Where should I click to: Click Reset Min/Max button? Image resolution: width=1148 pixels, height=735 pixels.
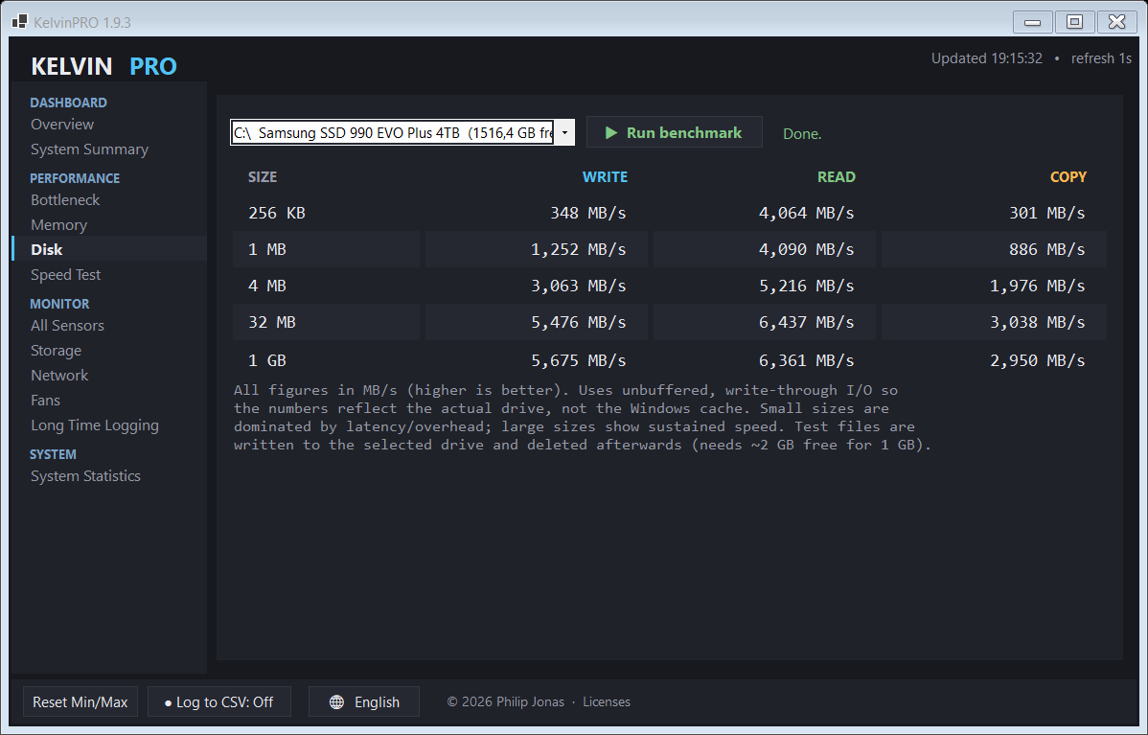pyautogui.click(x=80, y=702)
